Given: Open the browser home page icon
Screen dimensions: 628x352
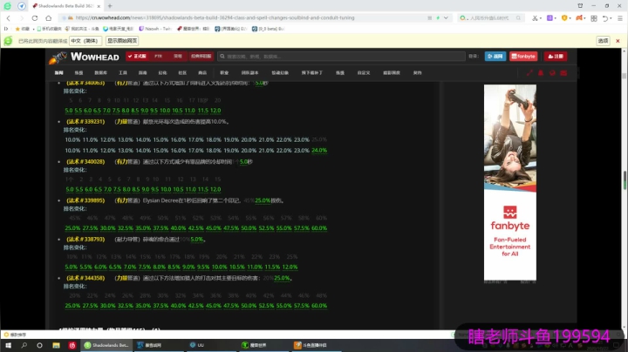Looking at the screenshot, I should point(49,18).
